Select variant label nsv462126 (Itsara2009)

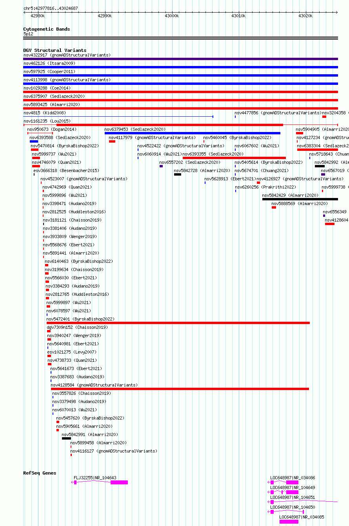tap(49, 63)
